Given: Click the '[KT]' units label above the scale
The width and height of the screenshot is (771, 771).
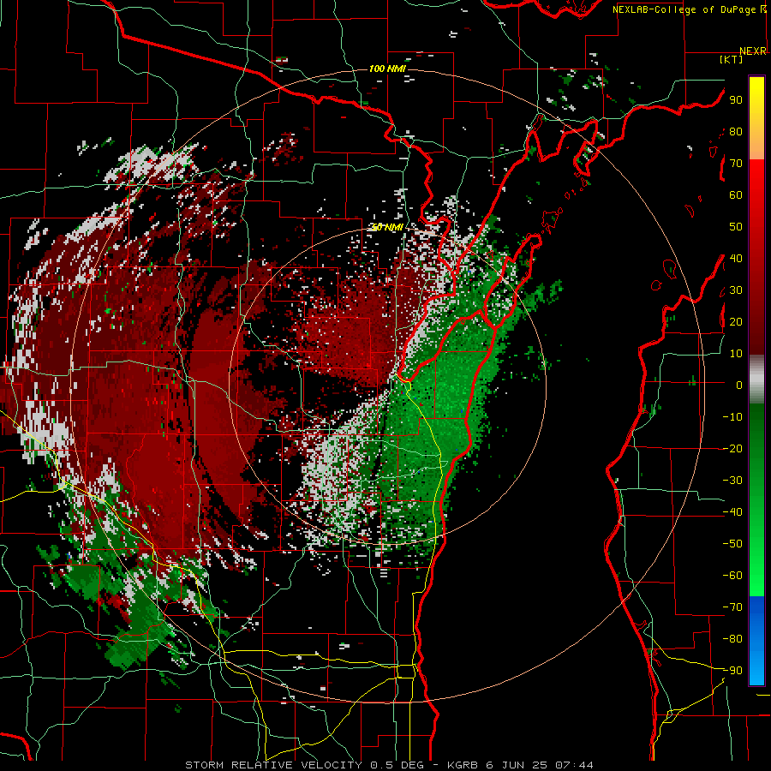Looking at the screenshot, I should point(732,59).
